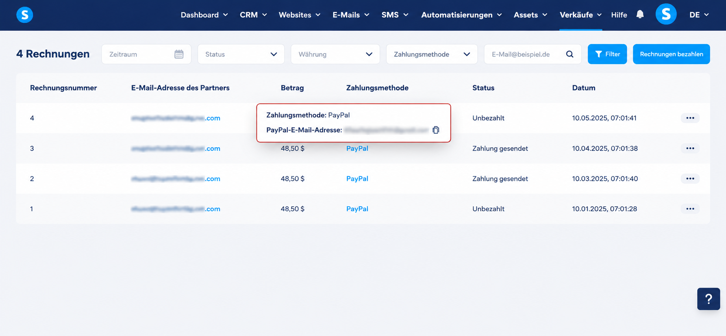Image resolution: width=726 pixels, height=336 pixels.
Task: Open actions menu for invoice 2
Action: coord(690,178)
